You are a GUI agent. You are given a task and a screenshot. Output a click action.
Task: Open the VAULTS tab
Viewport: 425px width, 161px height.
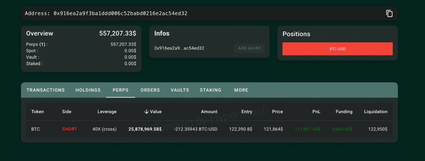click(180, 90)
